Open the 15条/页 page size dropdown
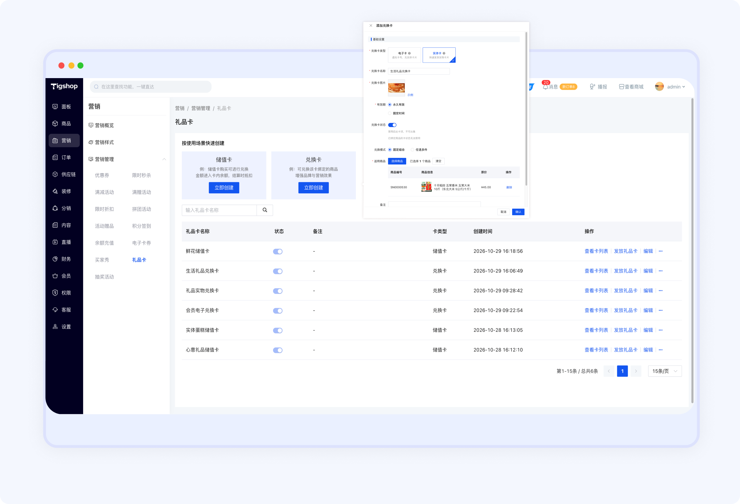 665,371
